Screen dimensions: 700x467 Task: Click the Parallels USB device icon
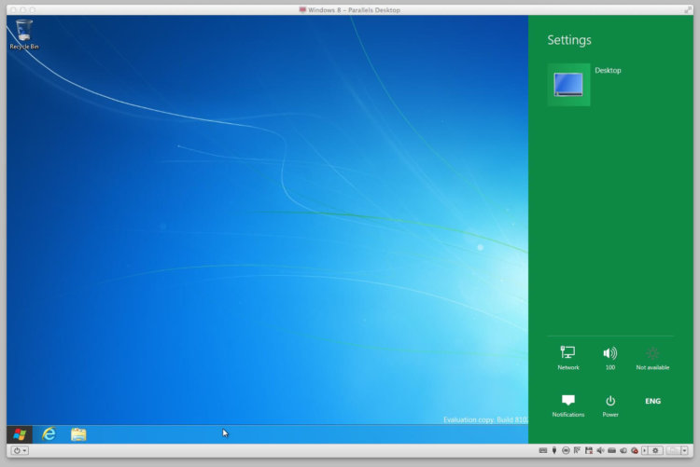[554, 450]
